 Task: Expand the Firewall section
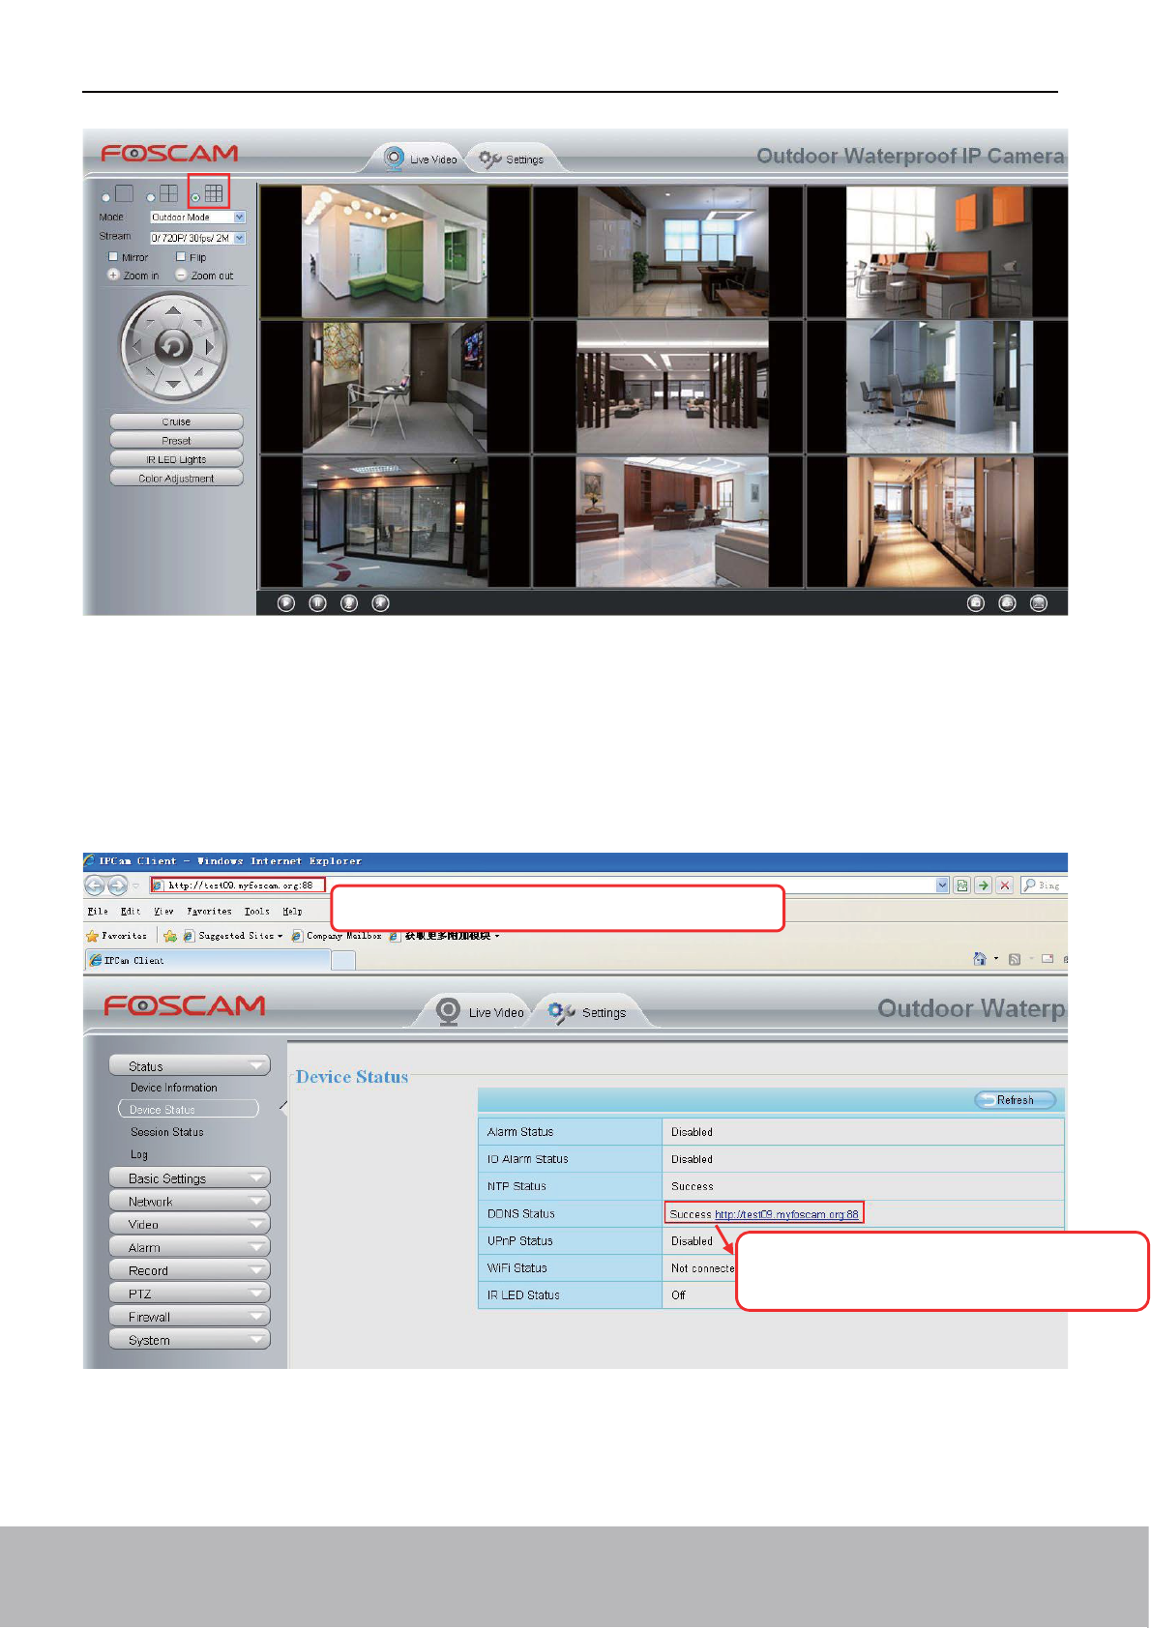pos(190,1317)
